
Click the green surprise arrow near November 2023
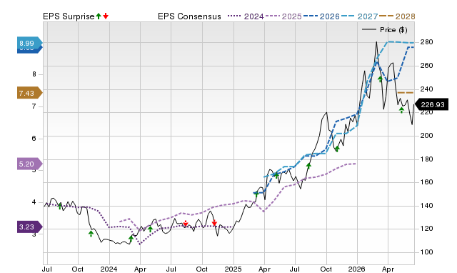[91, 233]
